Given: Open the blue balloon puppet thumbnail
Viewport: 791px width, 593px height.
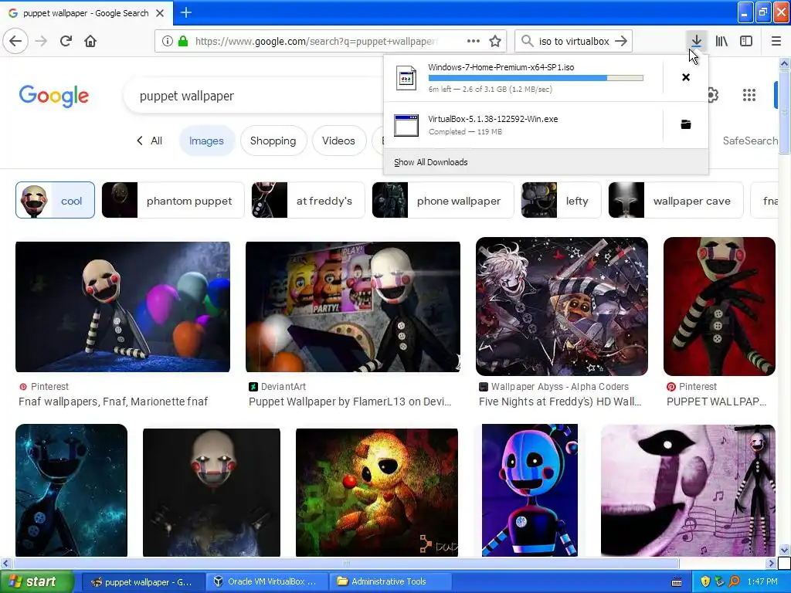Looking at the screenshot, I should point(530,490).
